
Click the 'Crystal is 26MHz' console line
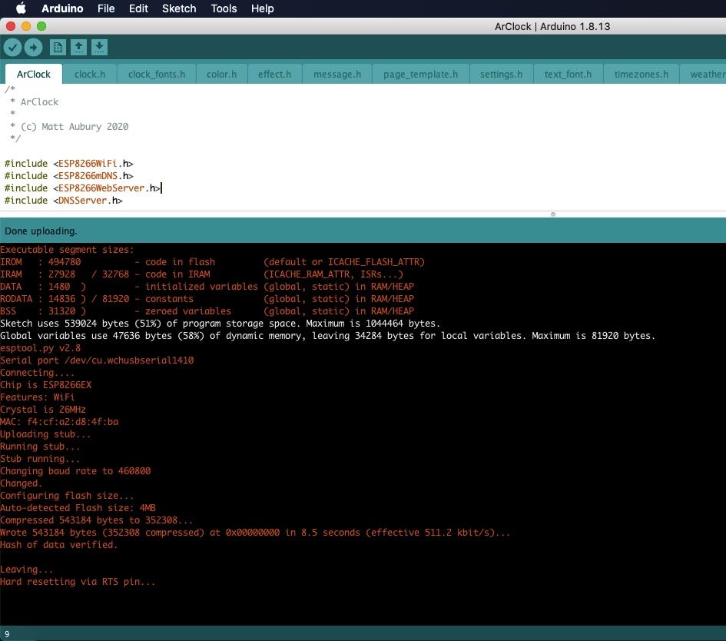(x=43, y=410)
